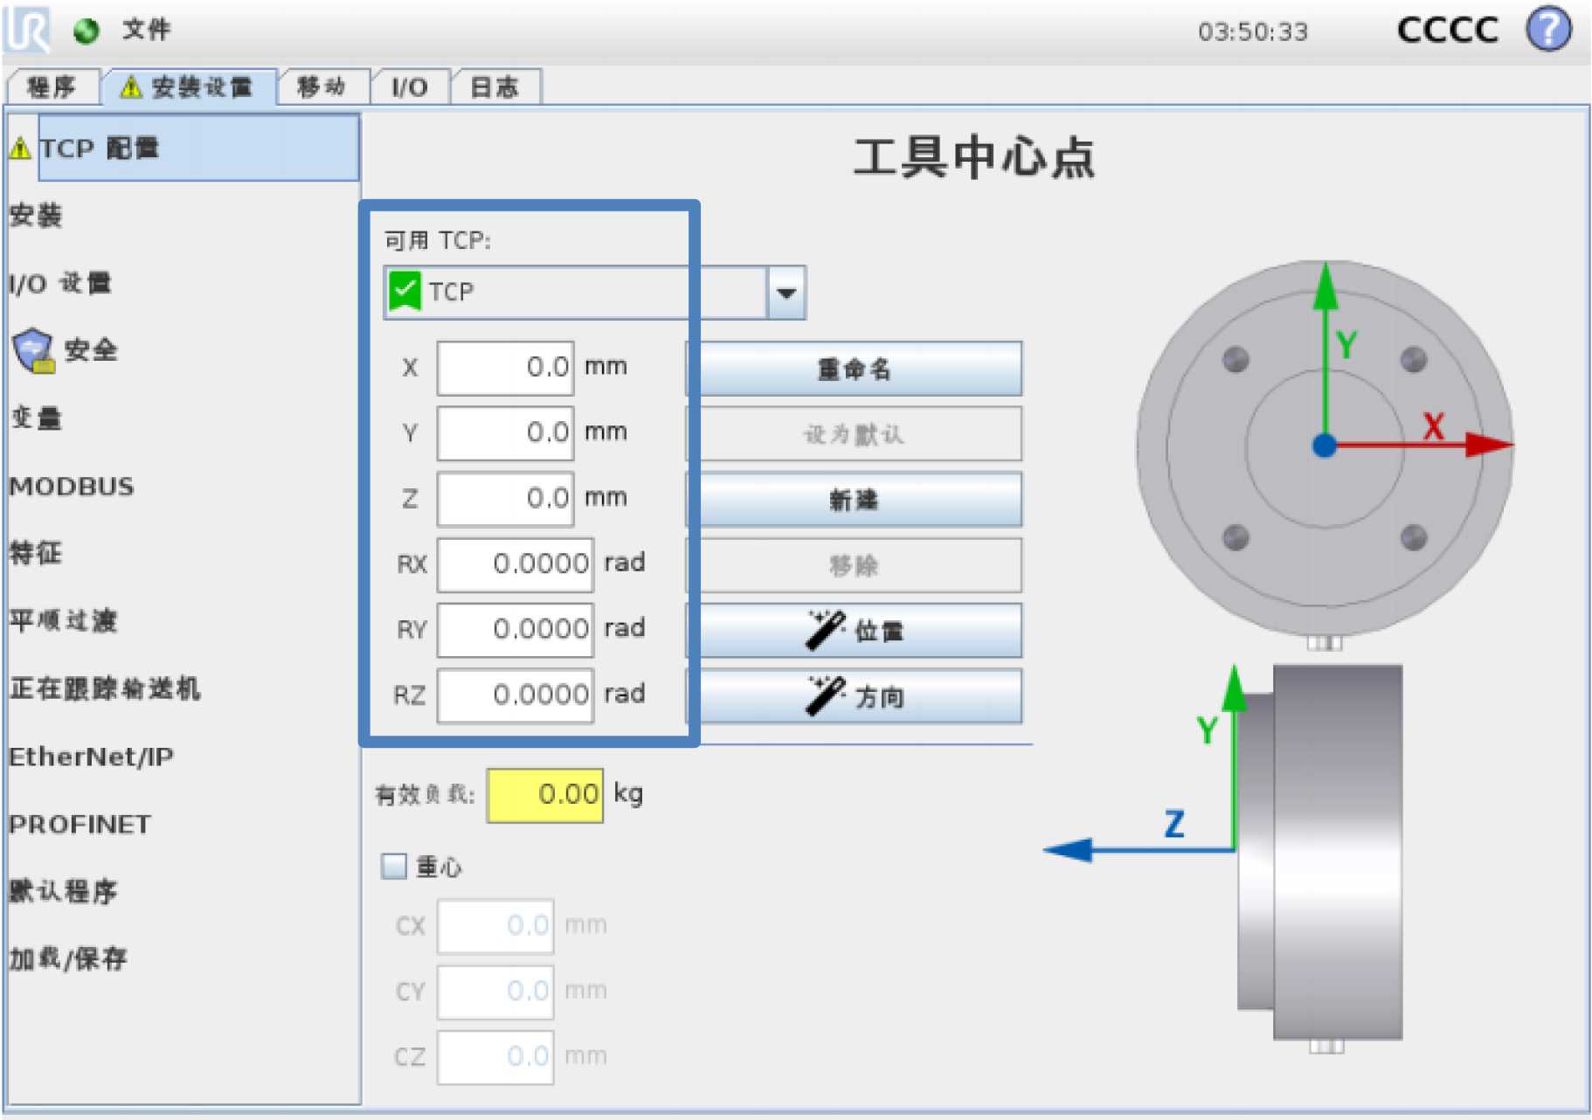
Task: Click the yellow 有效负载 payload field
Action: coord(545,795)
